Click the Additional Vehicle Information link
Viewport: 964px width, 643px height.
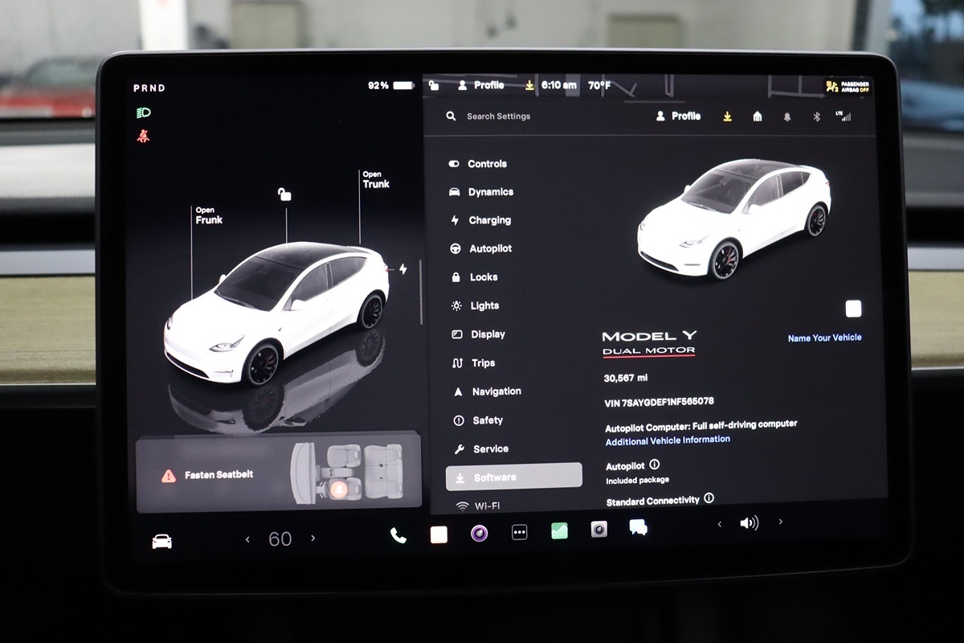pos(667,440)
